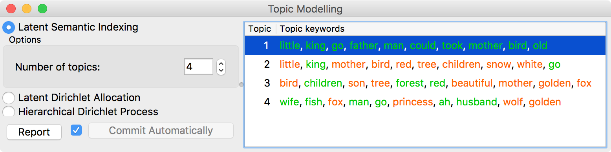Click the Report button
This screenshot has height=152, width=611.
(x=34, y=132)
